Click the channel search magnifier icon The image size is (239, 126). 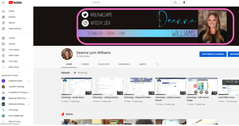click(x=157, y=64)
